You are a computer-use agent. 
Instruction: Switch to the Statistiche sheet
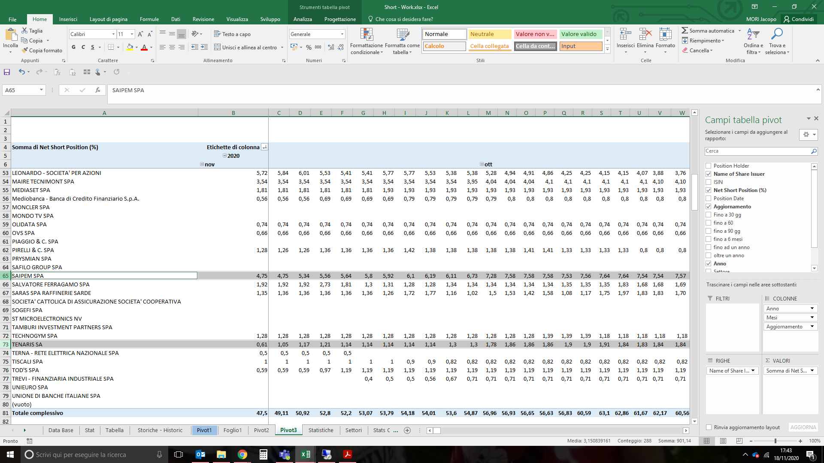click(x=321, y=430)
